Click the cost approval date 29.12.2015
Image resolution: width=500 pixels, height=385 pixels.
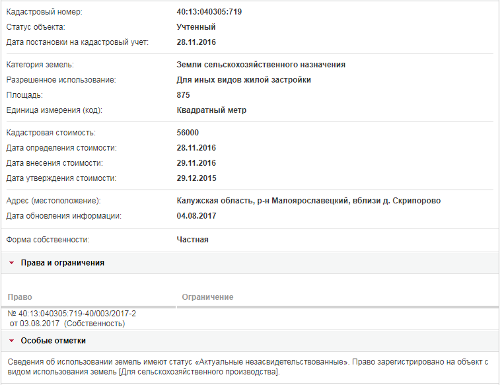[x=196, y=178]
